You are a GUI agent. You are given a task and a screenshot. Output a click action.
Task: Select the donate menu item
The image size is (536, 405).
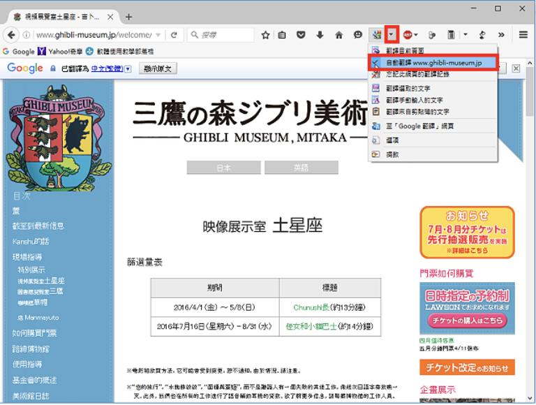click(433, 154)
